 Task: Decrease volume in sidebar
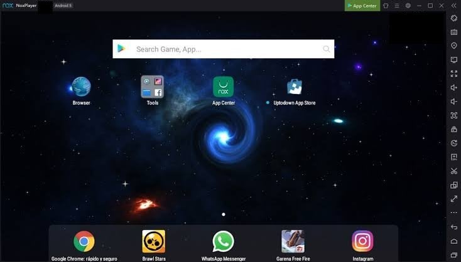point(454,102)
